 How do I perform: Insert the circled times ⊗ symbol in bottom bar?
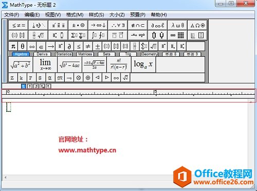[x=79, y=78]
